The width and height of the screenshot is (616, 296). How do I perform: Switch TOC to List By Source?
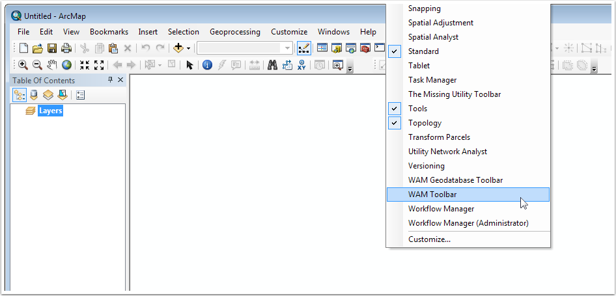(34, 94)
